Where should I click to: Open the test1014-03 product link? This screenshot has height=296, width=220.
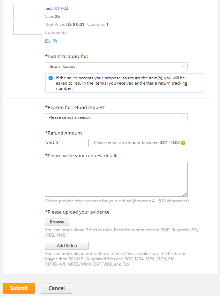pyautogui.click(x=56, y=8)
